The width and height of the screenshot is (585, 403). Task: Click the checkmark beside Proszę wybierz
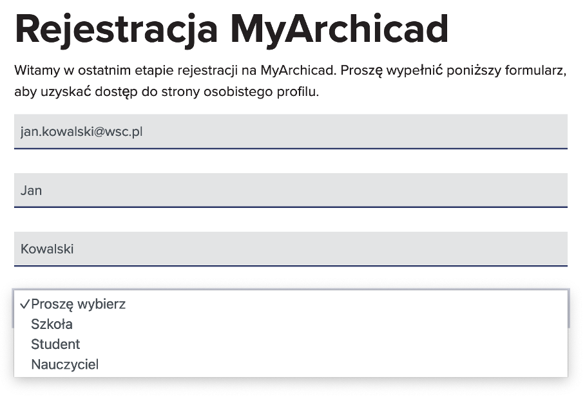24,305
